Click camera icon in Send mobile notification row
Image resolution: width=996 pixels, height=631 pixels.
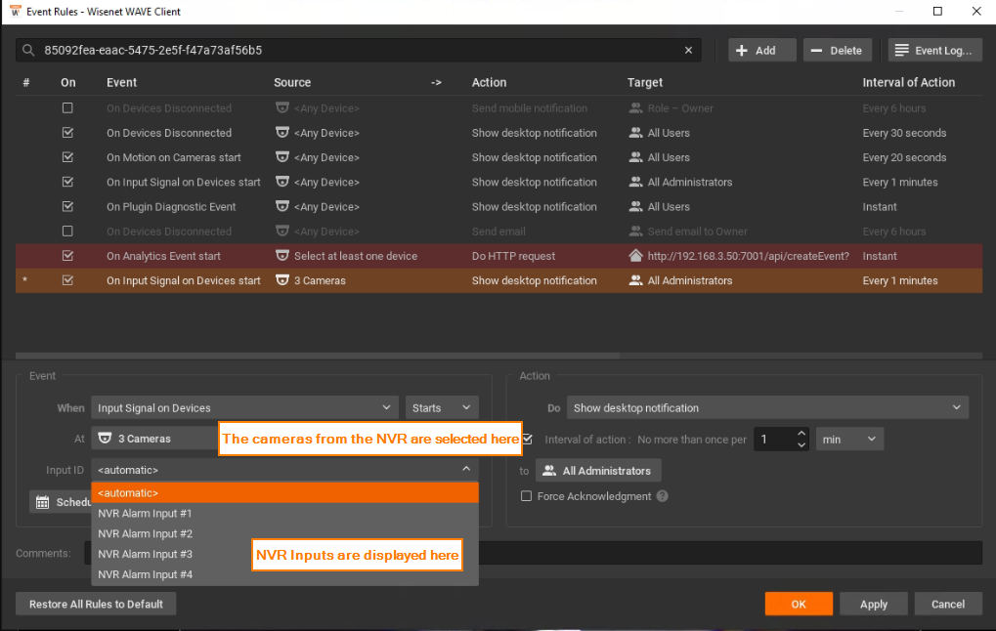click(x=282, y=107)
